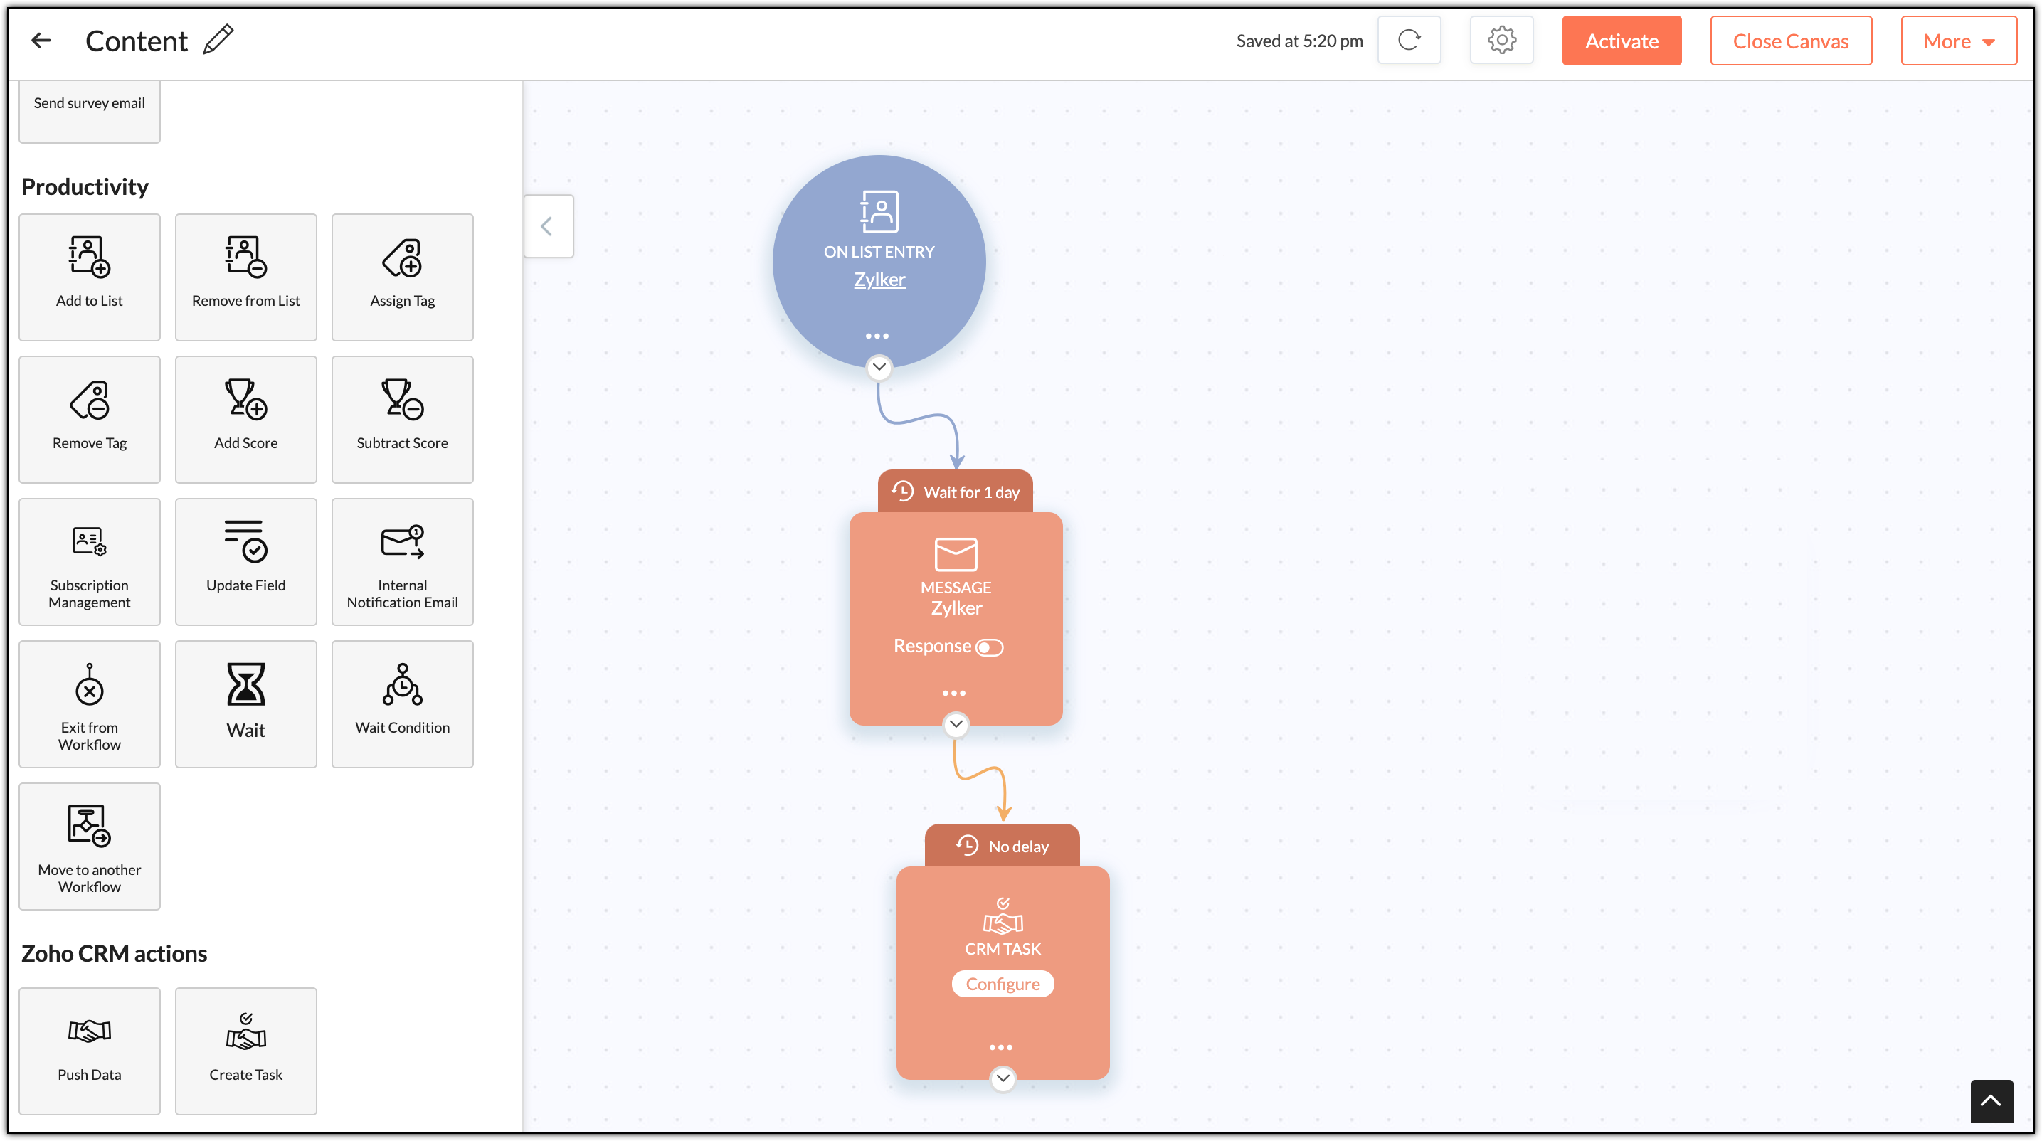Expand the chevron below On List Entry trigger
Image resolution: width=2042 pixels, height=1141 pixels.
pos(879,367)
